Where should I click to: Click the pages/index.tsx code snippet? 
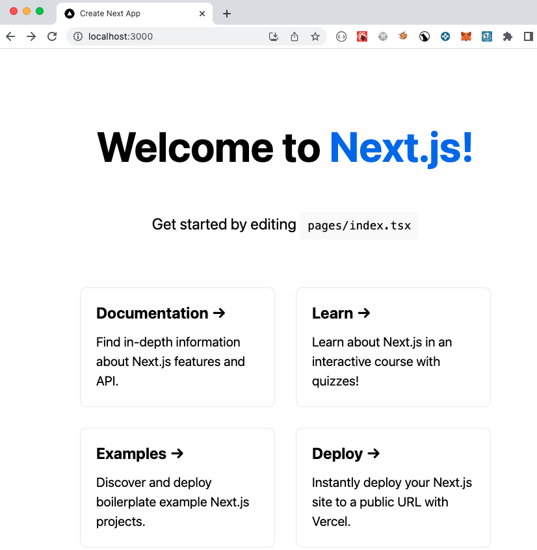pos(359,226)
